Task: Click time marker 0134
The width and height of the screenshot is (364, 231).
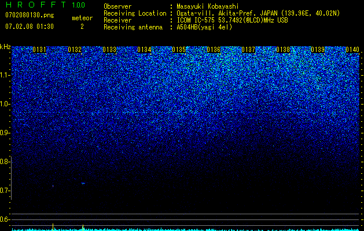Action: 144,50
